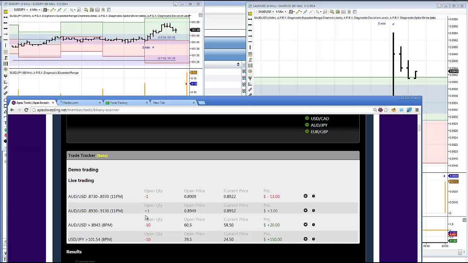Click AUD/USD >.8943 (8PM) contract name
Viewport: 468px width, 263px height.
(x=90, y=225)
